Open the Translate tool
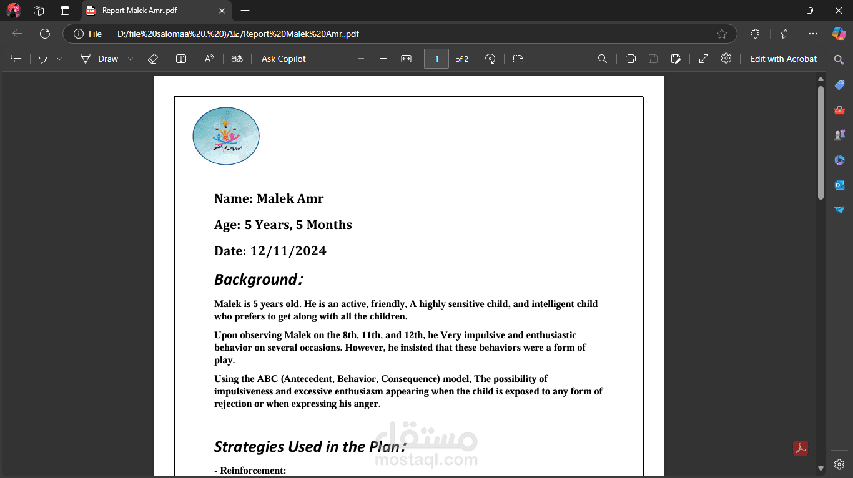 pyautogui.click(x=237, y=59)
